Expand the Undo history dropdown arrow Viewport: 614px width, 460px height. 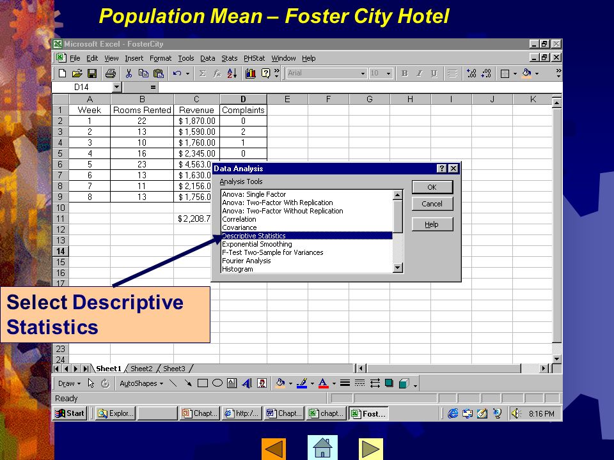coord(187,73)
